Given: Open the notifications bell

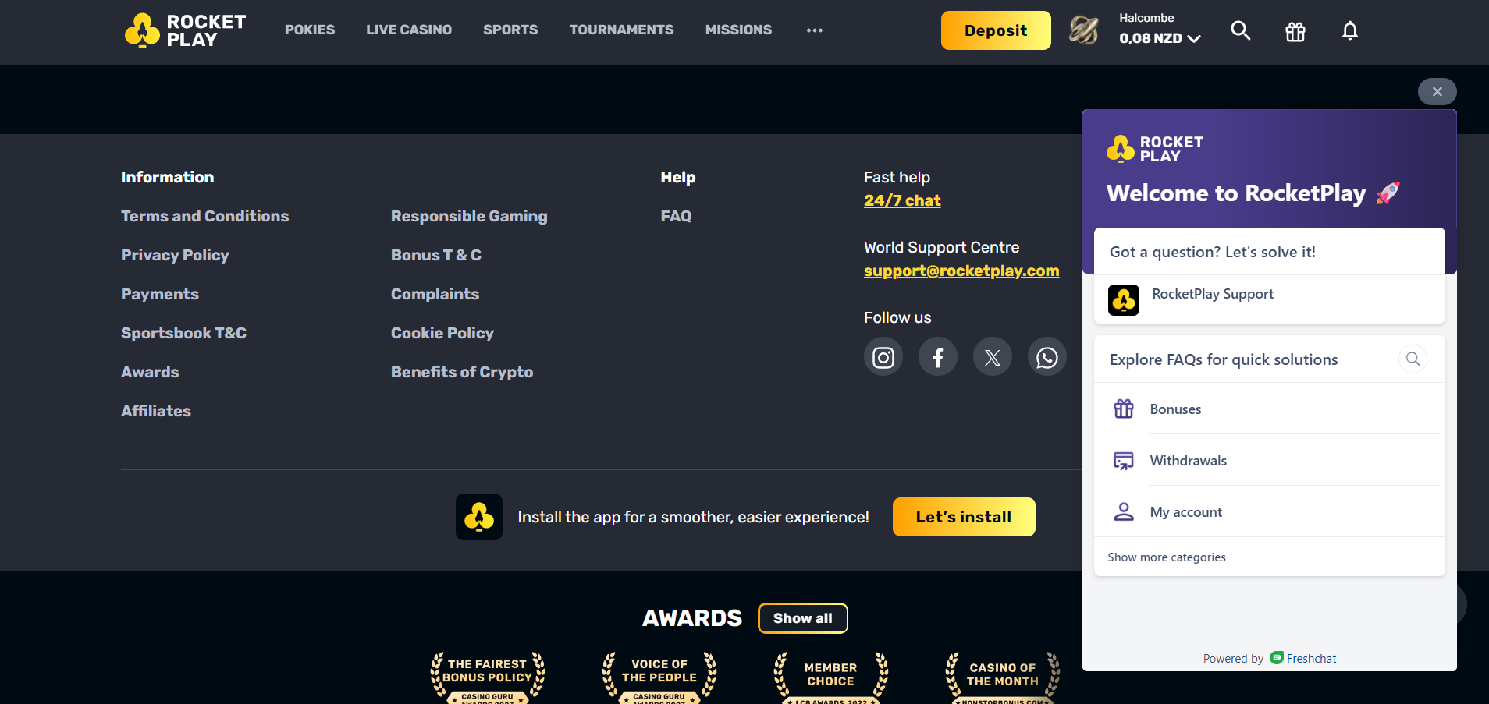Looking at the screenshot, I should pos(1350,31).
